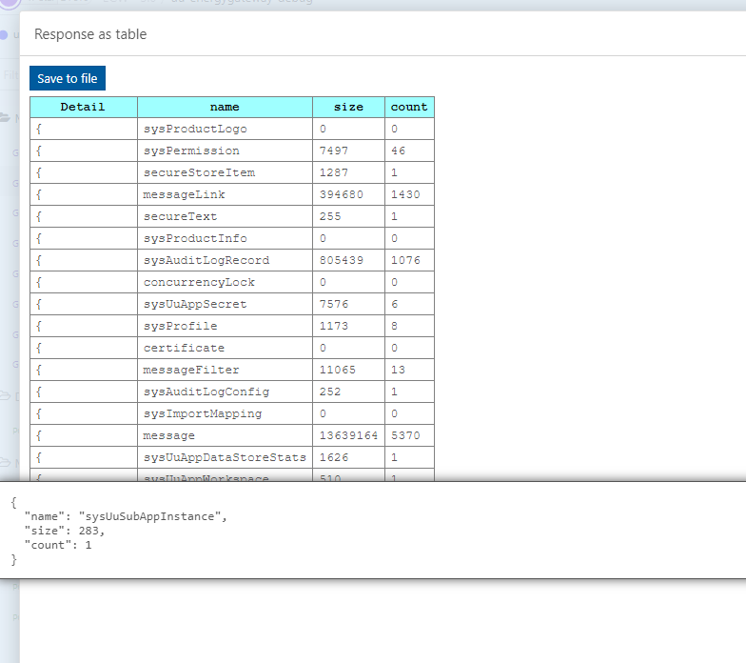Select the secureStoreItem name cell
The height and width of the screenshot is (663, 746).
point(225,172)
